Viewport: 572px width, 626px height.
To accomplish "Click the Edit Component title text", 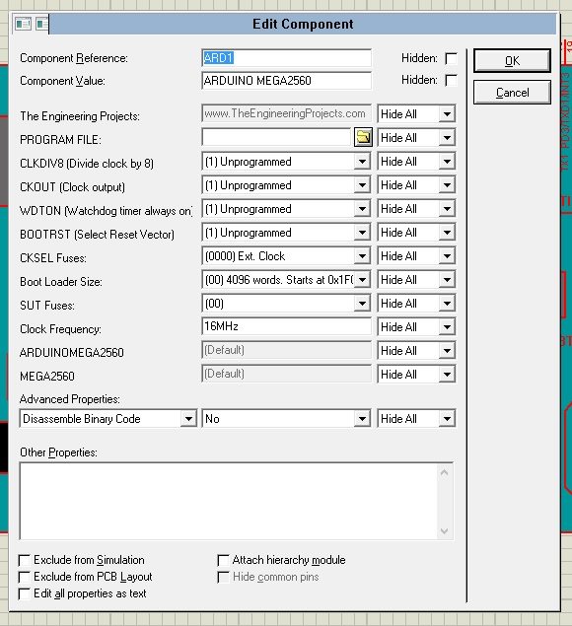I will pyautogui.click(x=303, y=24).
